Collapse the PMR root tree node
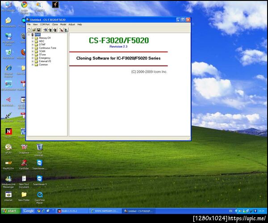 pyautogui.click(x=29, y=35)
